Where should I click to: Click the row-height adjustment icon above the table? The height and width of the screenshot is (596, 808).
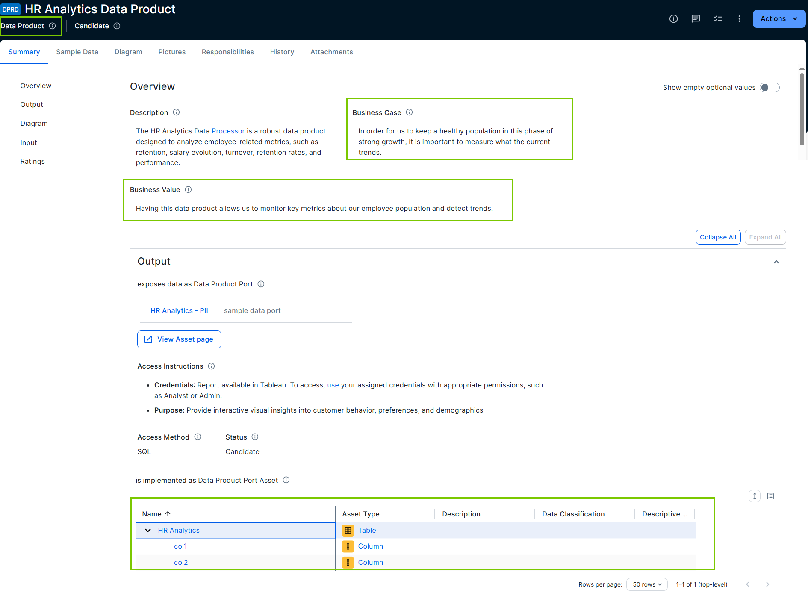pos(754,496)
